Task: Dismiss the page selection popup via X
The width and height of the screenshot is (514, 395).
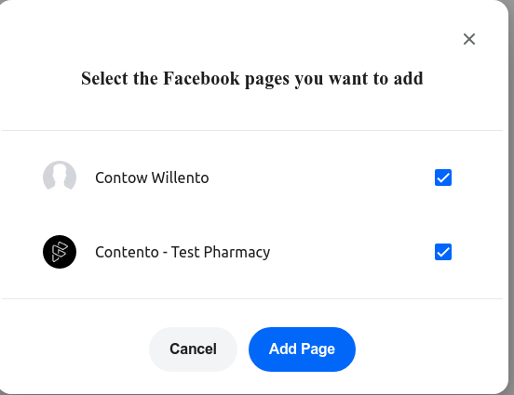Action: pos(469,39)
